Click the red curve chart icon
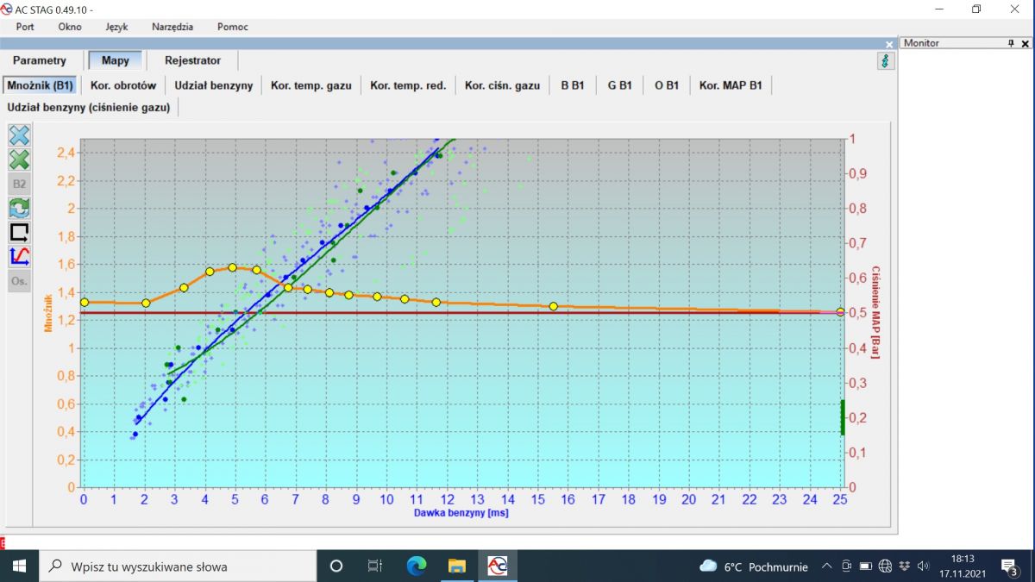The image size is (1035, 582). coord(19,256)
